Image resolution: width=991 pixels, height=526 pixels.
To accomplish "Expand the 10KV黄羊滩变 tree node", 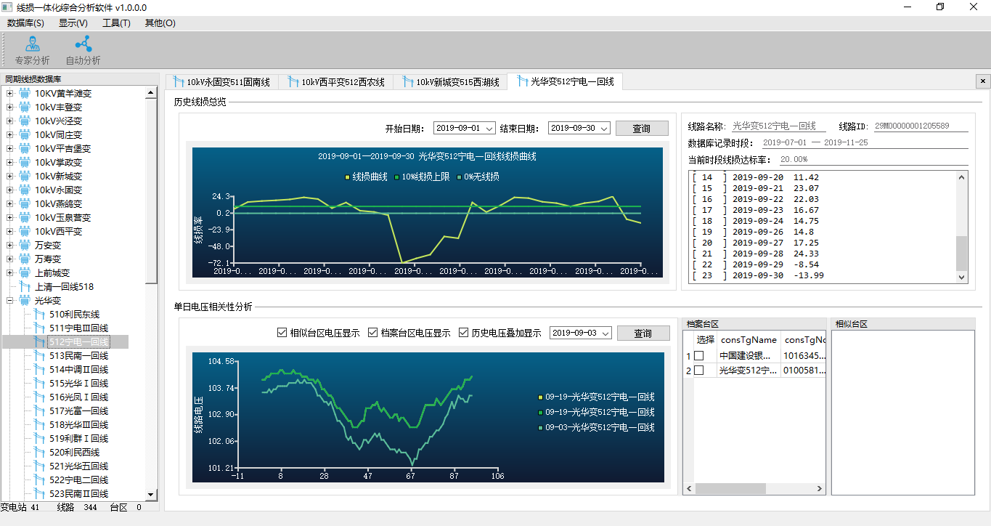I will pyautogui.click(x=9, y=93).
